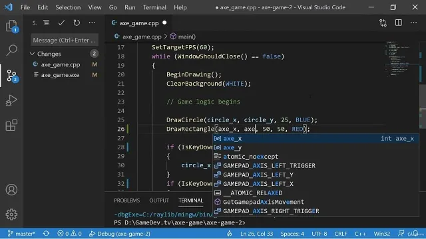Open the Run and Debug view
Image resolution: width=426 pixels, height=239 pixels.
click(x=11, y=100)
